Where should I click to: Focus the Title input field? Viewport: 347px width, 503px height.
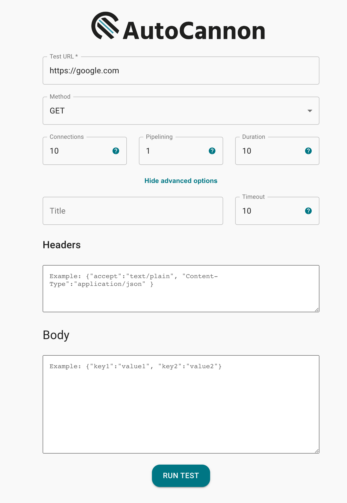133,211
